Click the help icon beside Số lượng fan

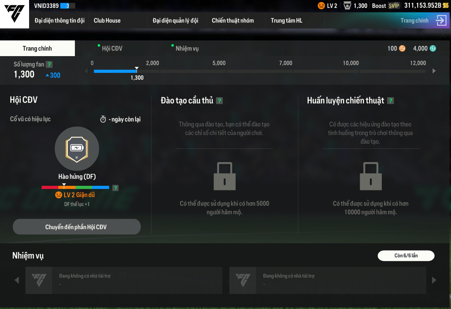(49, 64)
